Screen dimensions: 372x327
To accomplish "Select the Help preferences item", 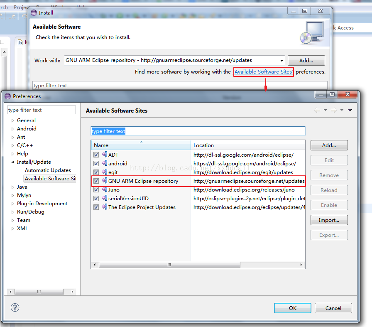I will coord(22,154).
